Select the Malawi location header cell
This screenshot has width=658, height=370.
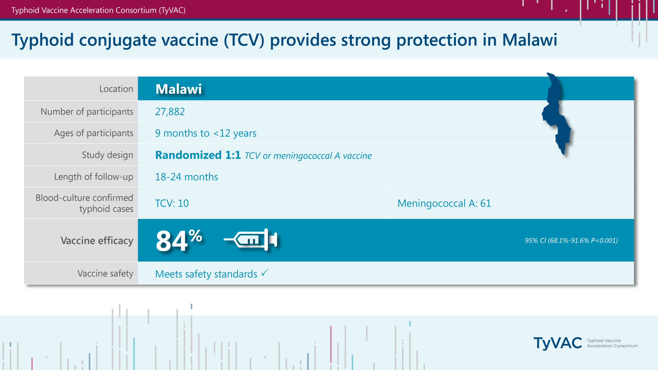(386, 88)
